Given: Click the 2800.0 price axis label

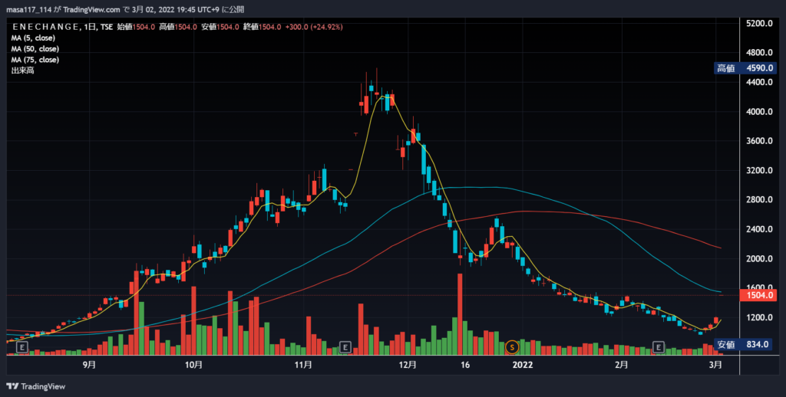Looking at the screenshot, I should point(759,200).
